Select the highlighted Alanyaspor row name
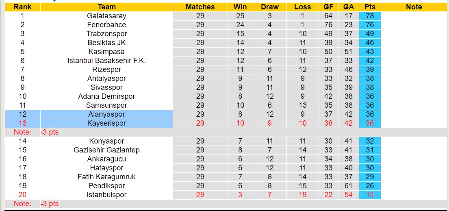 click(106, 114)
